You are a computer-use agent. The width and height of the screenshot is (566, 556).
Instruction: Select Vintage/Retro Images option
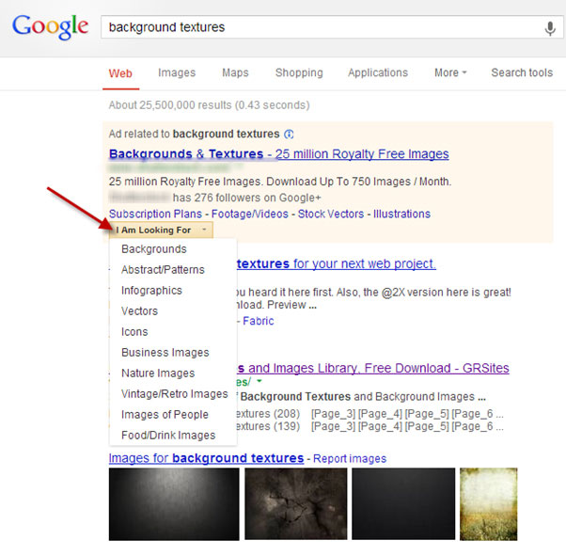click(x=175, y=394)
